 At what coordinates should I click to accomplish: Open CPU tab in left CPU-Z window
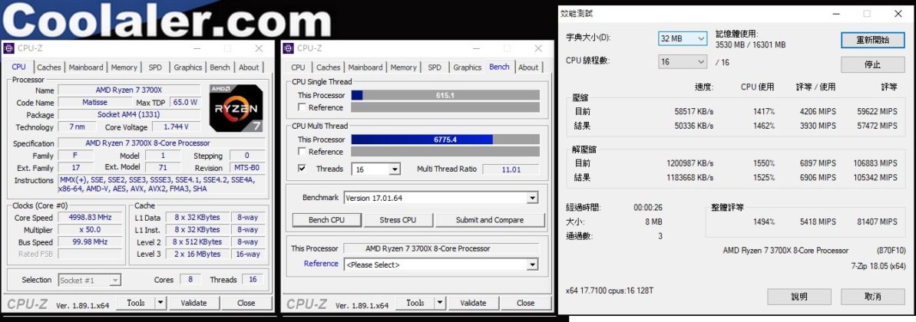pyautogui.click(x=18, y=67)
